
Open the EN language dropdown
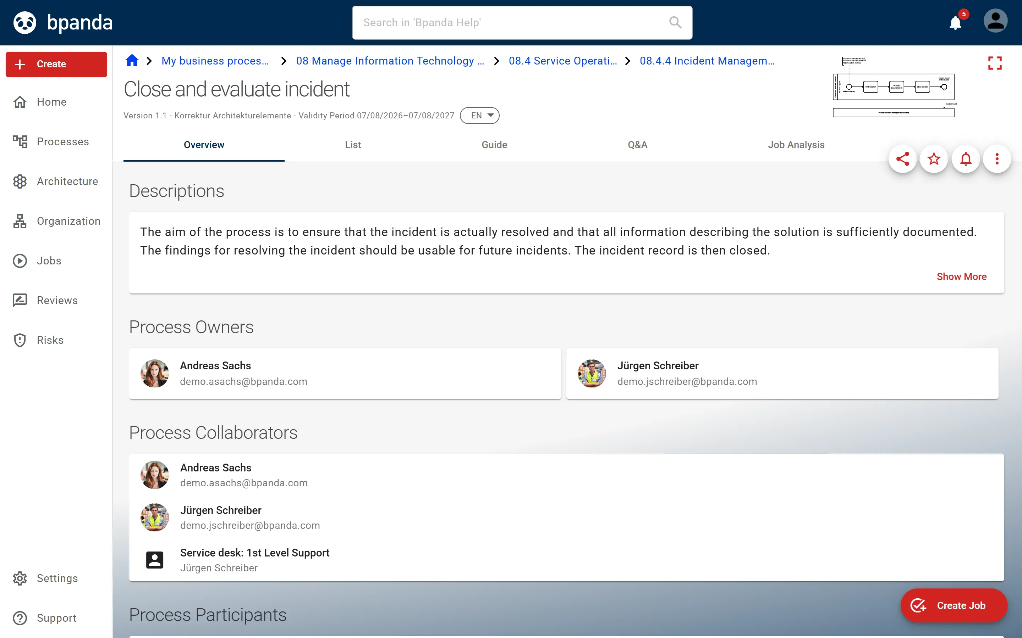(x=480, y=116)
